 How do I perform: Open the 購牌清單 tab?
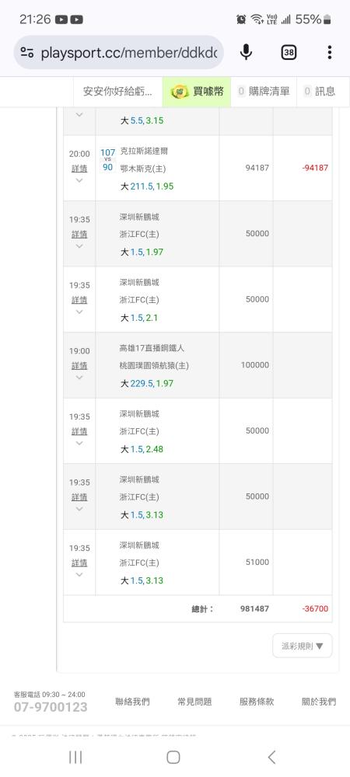264,92
